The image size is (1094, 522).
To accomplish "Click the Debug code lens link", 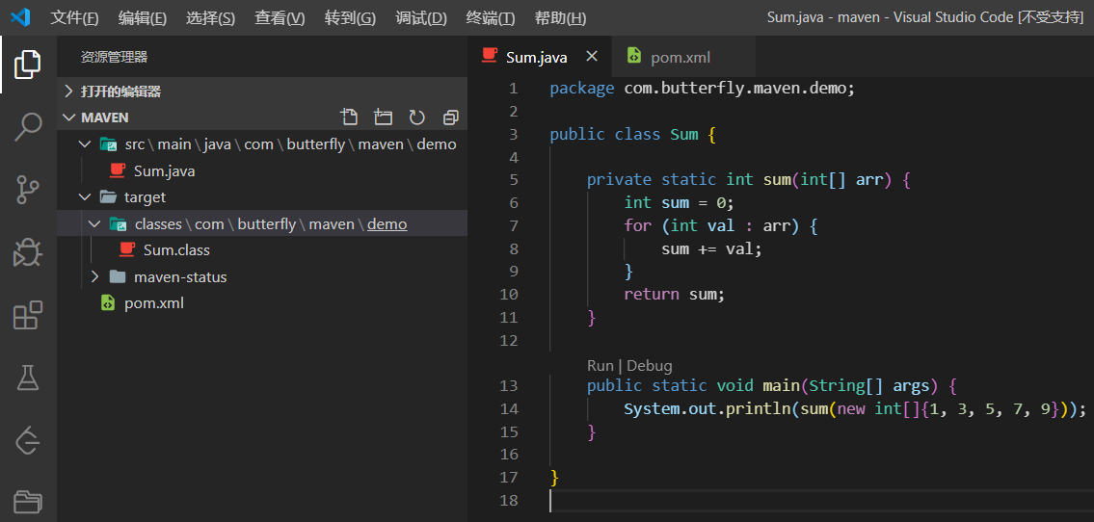I will click(x=650, y=365).
